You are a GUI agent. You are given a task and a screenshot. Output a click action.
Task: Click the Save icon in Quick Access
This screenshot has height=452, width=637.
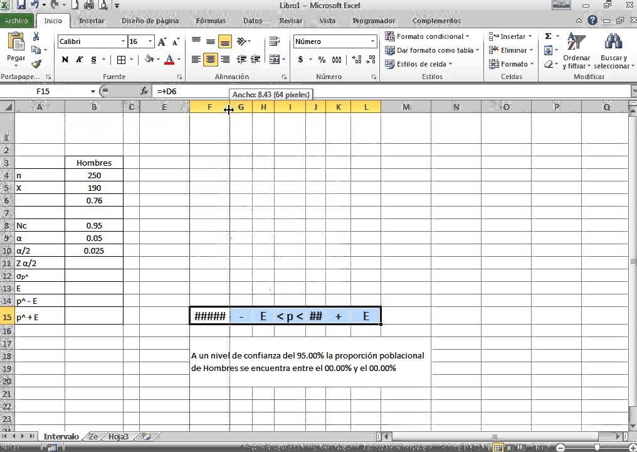tap(21, 5)
